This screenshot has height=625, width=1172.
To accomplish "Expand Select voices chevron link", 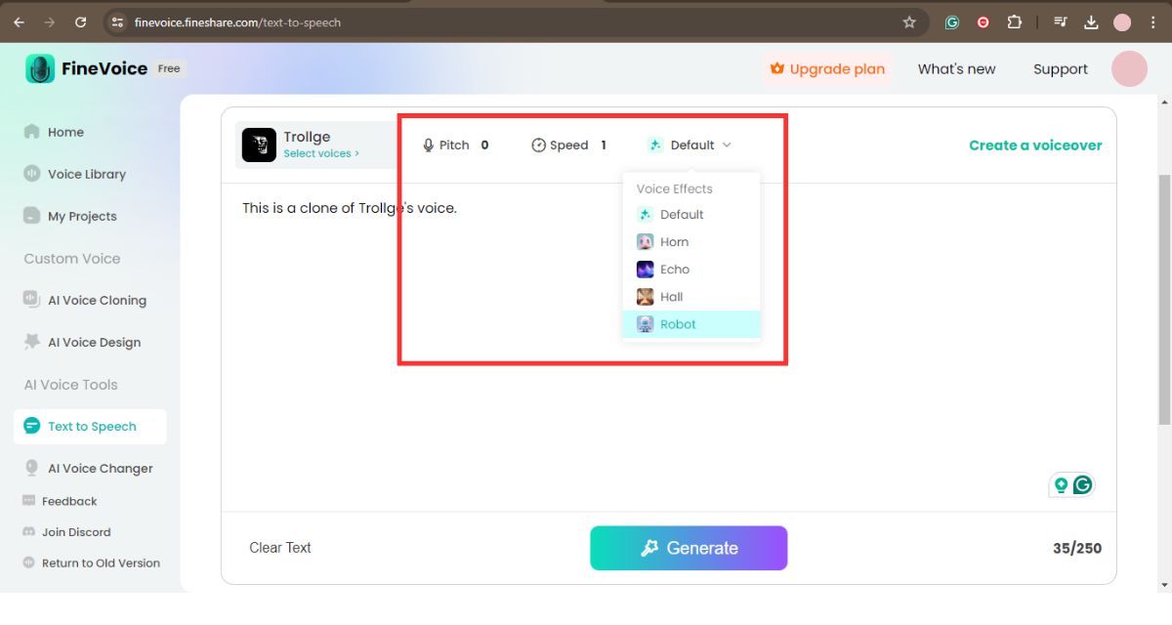I will click(x=321, y=153).
